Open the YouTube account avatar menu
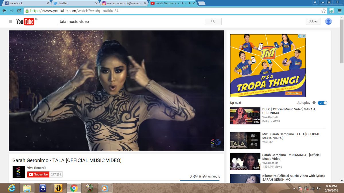 329,21
